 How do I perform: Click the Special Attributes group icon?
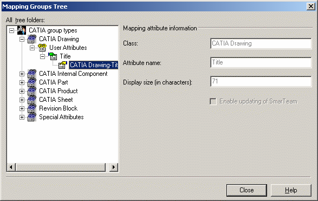(x=32, y=117)
